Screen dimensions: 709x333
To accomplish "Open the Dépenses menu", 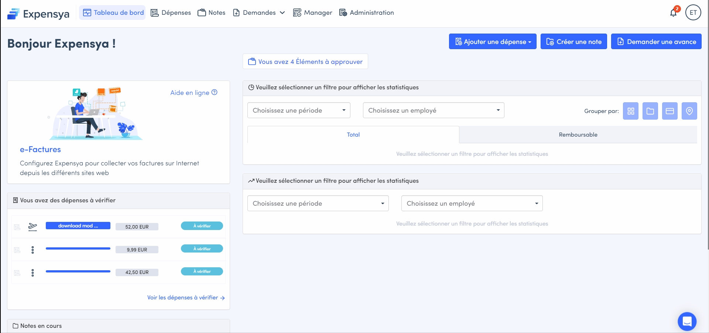I will point(171,13).
